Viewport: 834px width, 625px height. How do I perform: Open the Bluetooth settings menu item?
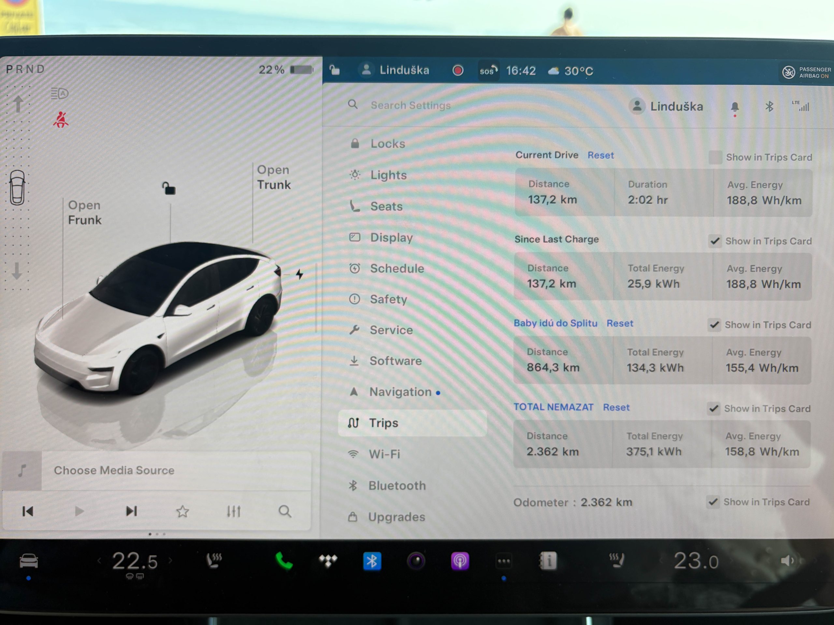412,486
